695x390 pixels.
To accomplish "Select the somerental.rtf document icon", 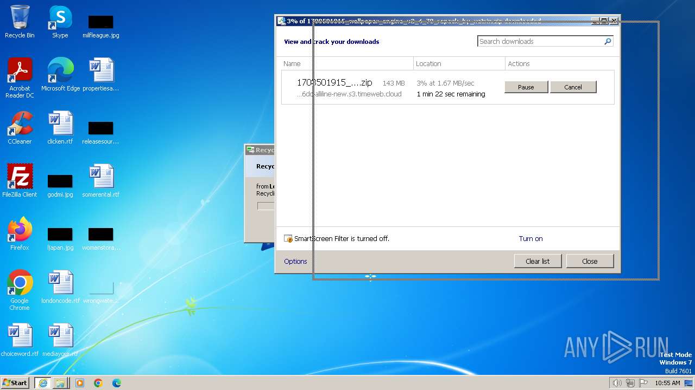I will pos(100,181).
